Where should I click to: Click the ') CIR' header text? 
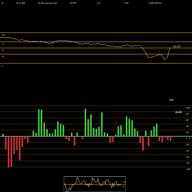coord(126,3)
